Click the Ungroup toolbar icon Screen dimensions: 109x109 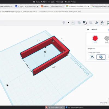point(85,23)
